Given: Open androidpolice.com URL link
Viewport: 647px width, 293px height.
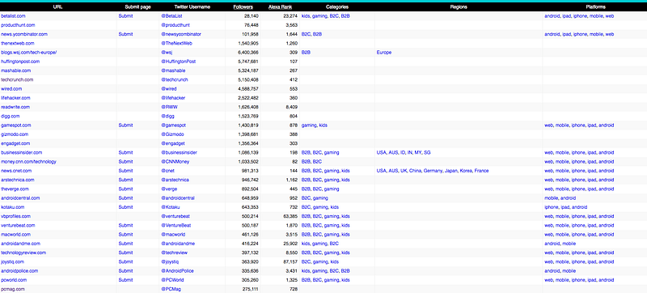Looking at the screenshot, I should (19, 270).
